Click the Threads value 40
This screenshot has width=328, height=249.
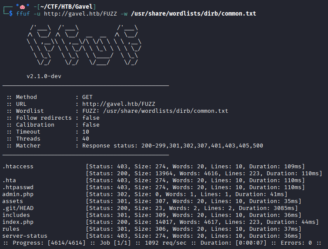point(86,139)
